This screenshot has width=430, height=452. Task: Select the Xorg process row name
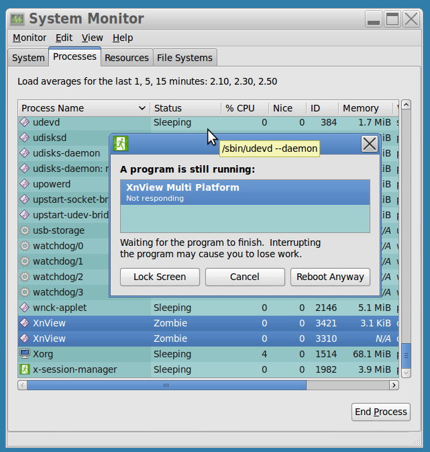click(x=43, y=354)
